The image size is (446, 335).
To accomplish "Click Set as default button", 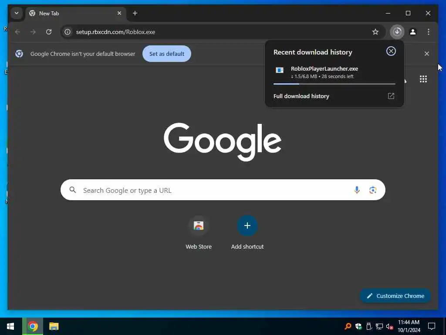I will pos(167,54).
